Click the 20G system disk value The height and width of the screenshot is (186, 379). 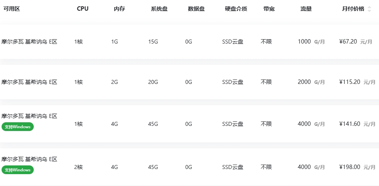[153, 82]
